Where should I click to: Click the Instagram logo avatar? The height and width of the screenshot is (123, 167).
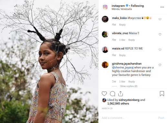tap(105, 7)
